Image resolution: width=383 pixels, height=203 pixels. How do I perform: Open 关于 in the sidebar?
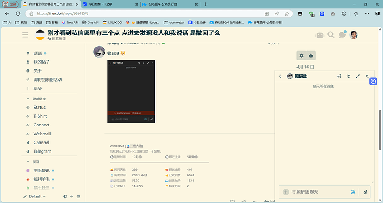coord(38,71)
